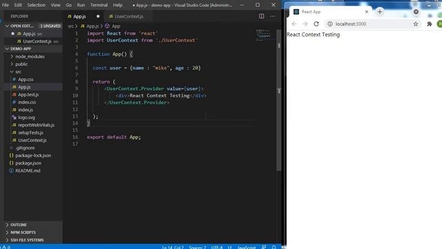The width and height of the screenshot is (442, 249).
Task: Click errors and warnings status icon
Action: 6,247
